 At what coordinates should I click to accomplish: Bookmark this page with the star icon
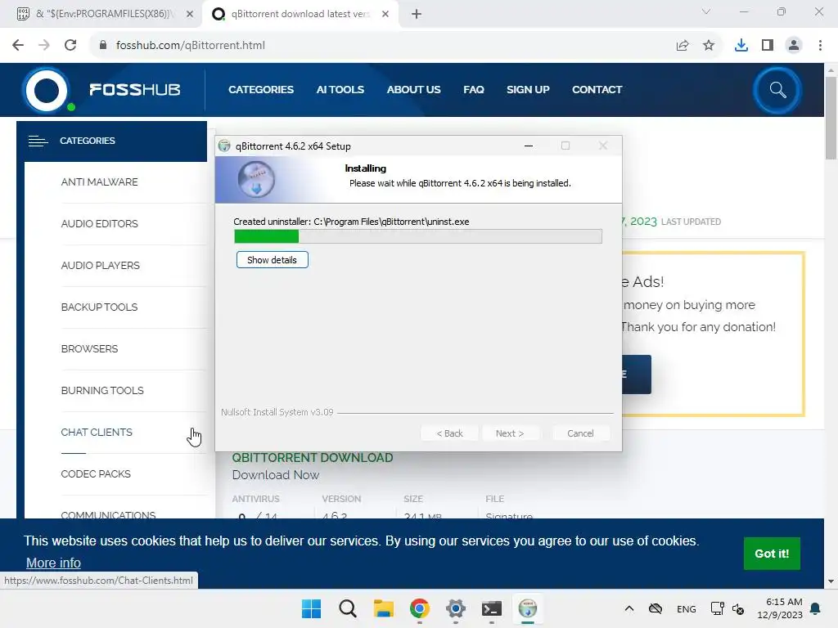pos(709,46)
